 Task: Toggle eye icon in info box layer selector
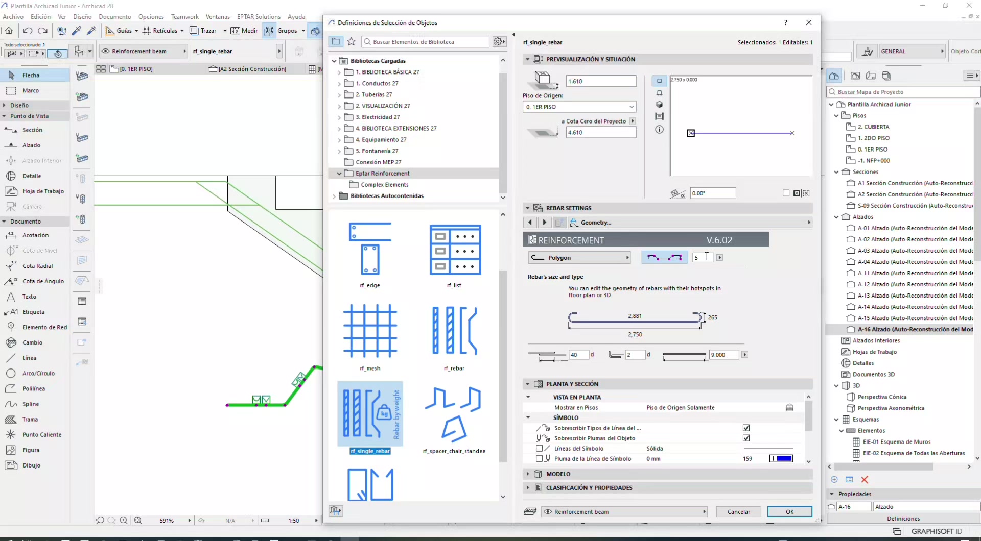[x=106, y=51]
